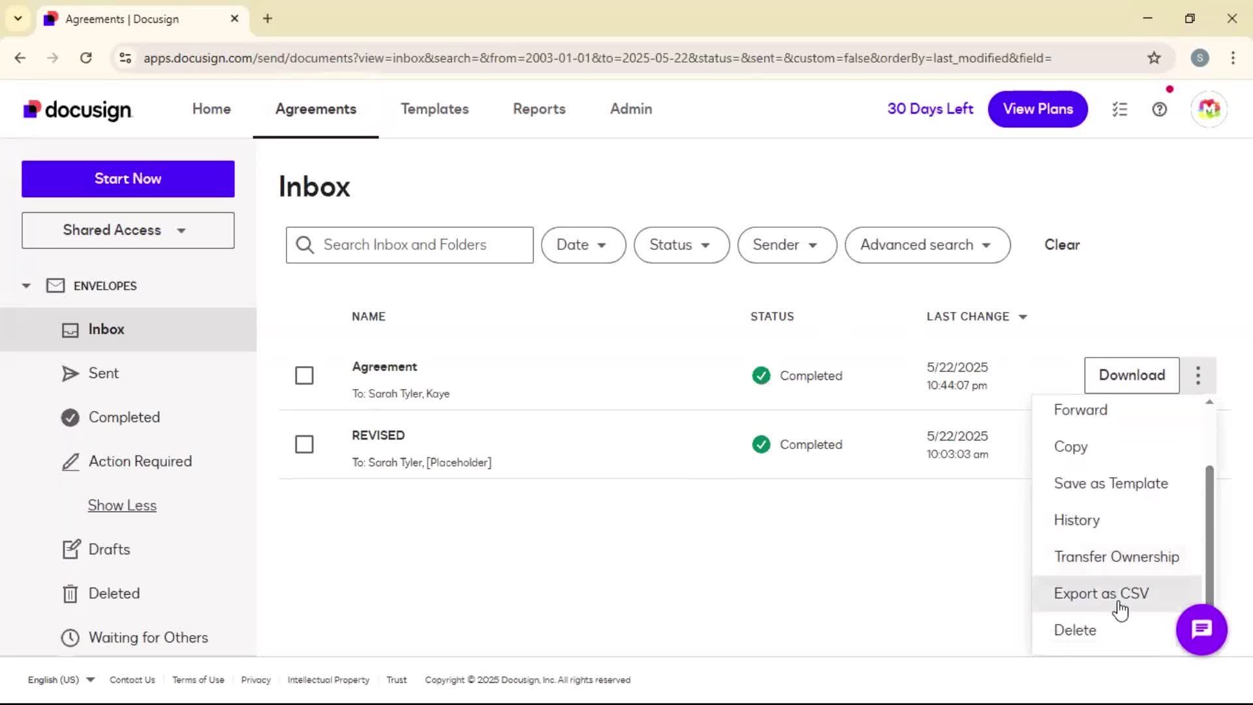1253x705 pixels.
Task: Switch to the Templates tab
Action: (x=435, y=109)
